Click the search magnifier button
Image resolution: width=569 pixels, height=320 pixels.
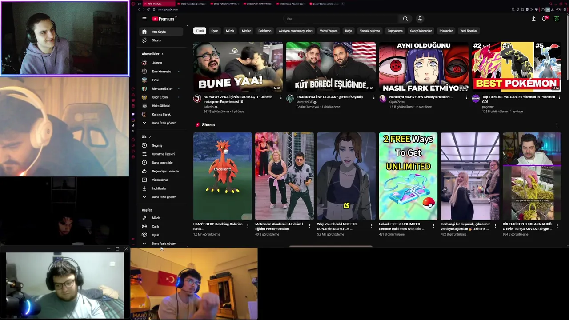pos(405,19)
